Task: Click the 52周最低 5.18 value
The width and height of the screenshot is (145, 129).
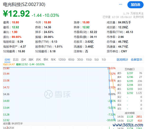Action: tap(53, 51)
